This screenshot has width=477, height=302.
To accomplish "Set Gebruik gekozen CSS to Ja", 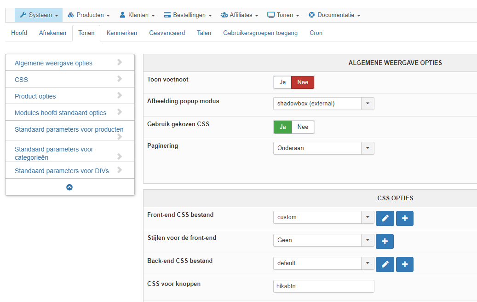I will coord(282,127).
